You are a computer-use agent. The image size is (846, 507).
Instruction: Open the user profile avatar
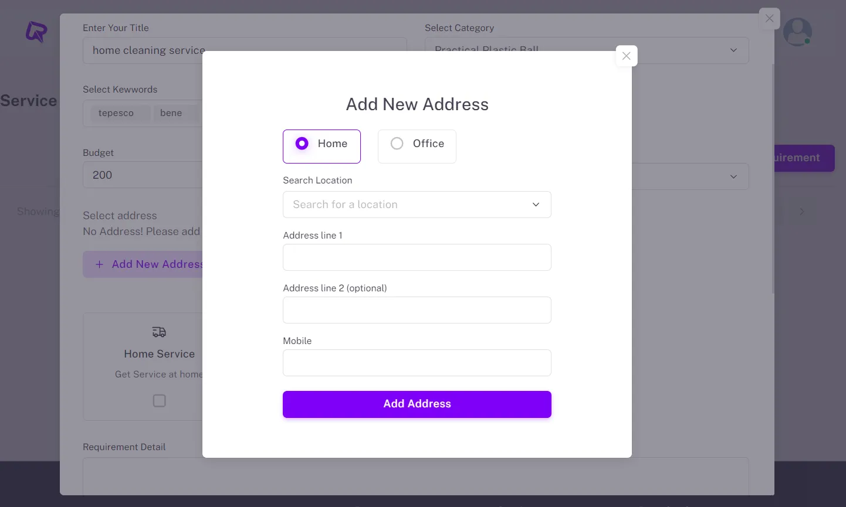(797, 32)
